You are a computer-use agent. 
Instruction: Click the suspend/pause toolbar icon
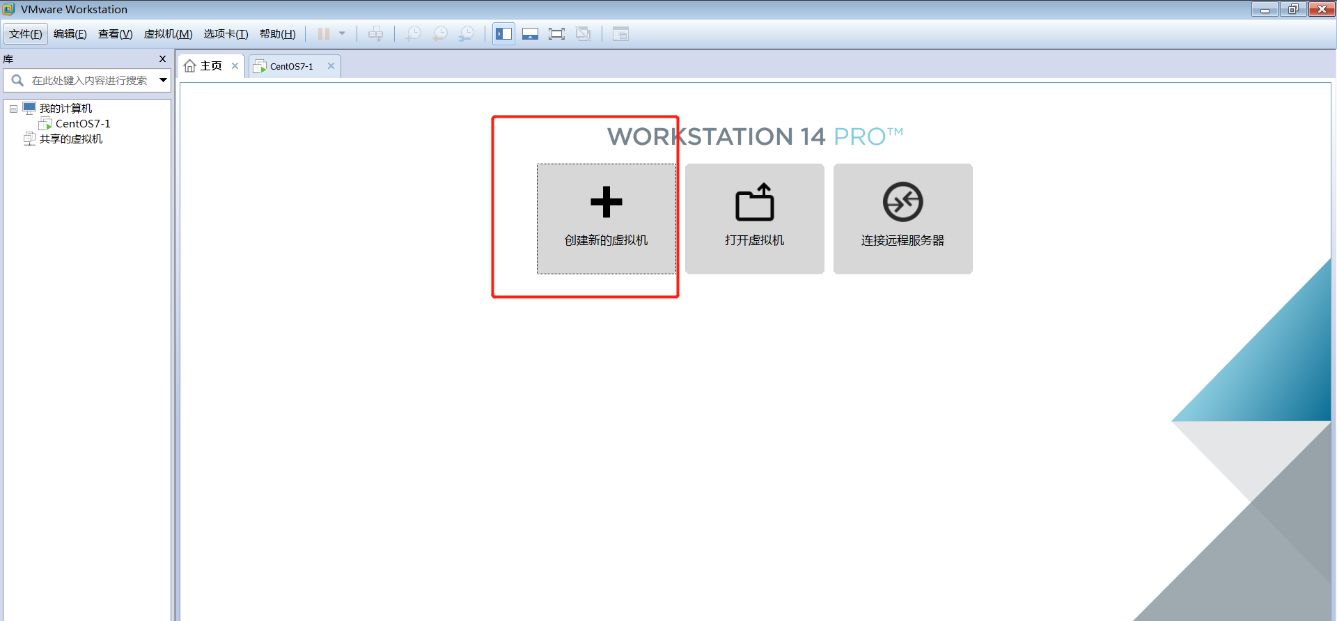tap(324, 33)
